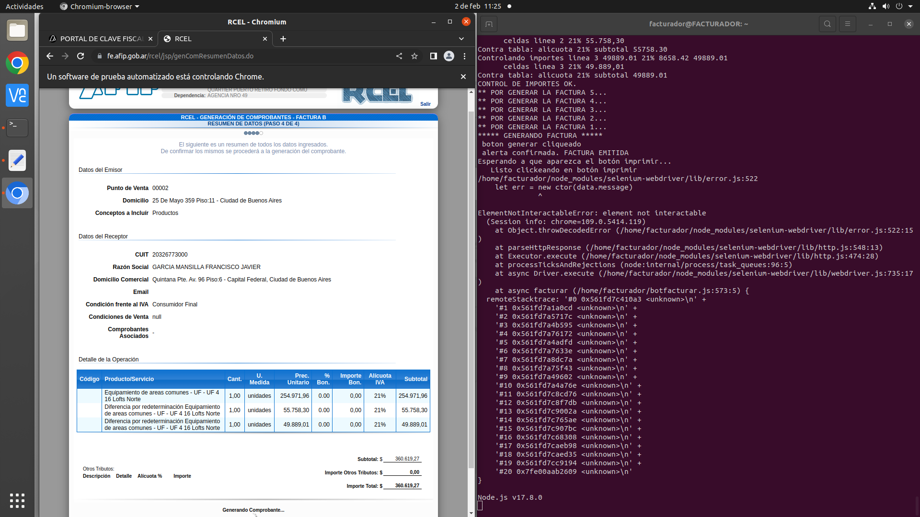Click Domicilio 25 De Mayo 359 text
The width and height of the screenshot is (920, 517).
click(x=217, y=201)
